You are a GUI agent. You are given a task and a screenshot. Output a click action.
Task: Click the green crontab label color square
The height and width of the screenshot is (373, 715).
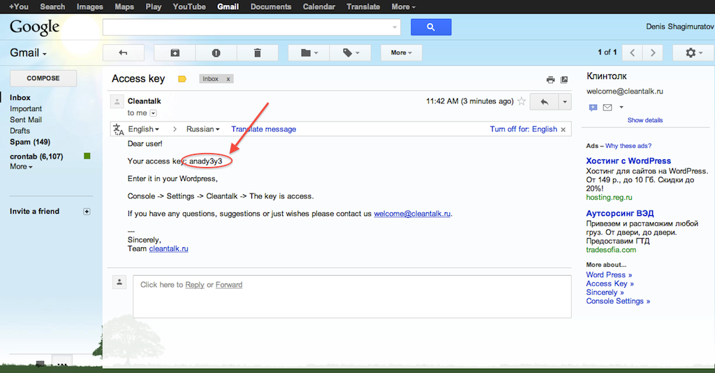click(x=87, y=156)
